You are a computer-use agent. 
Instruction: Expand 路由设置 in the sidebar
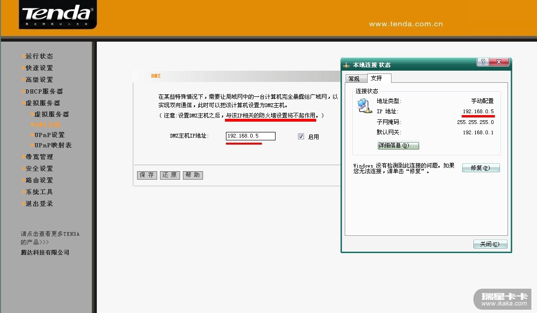[39, 180]
